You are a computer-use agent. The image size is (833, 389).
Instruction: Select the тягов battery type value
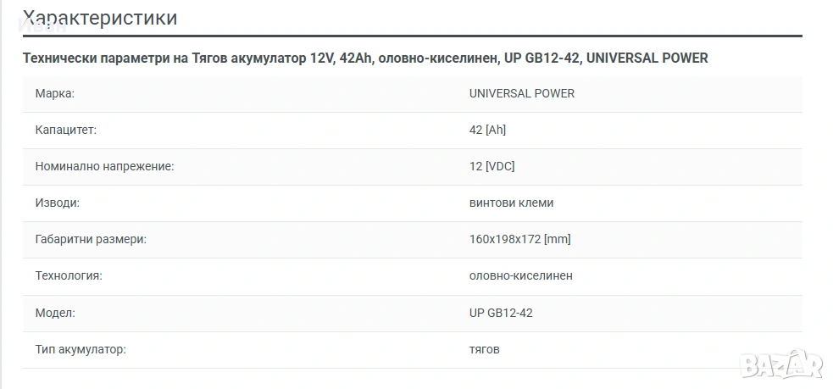(484, 350)
